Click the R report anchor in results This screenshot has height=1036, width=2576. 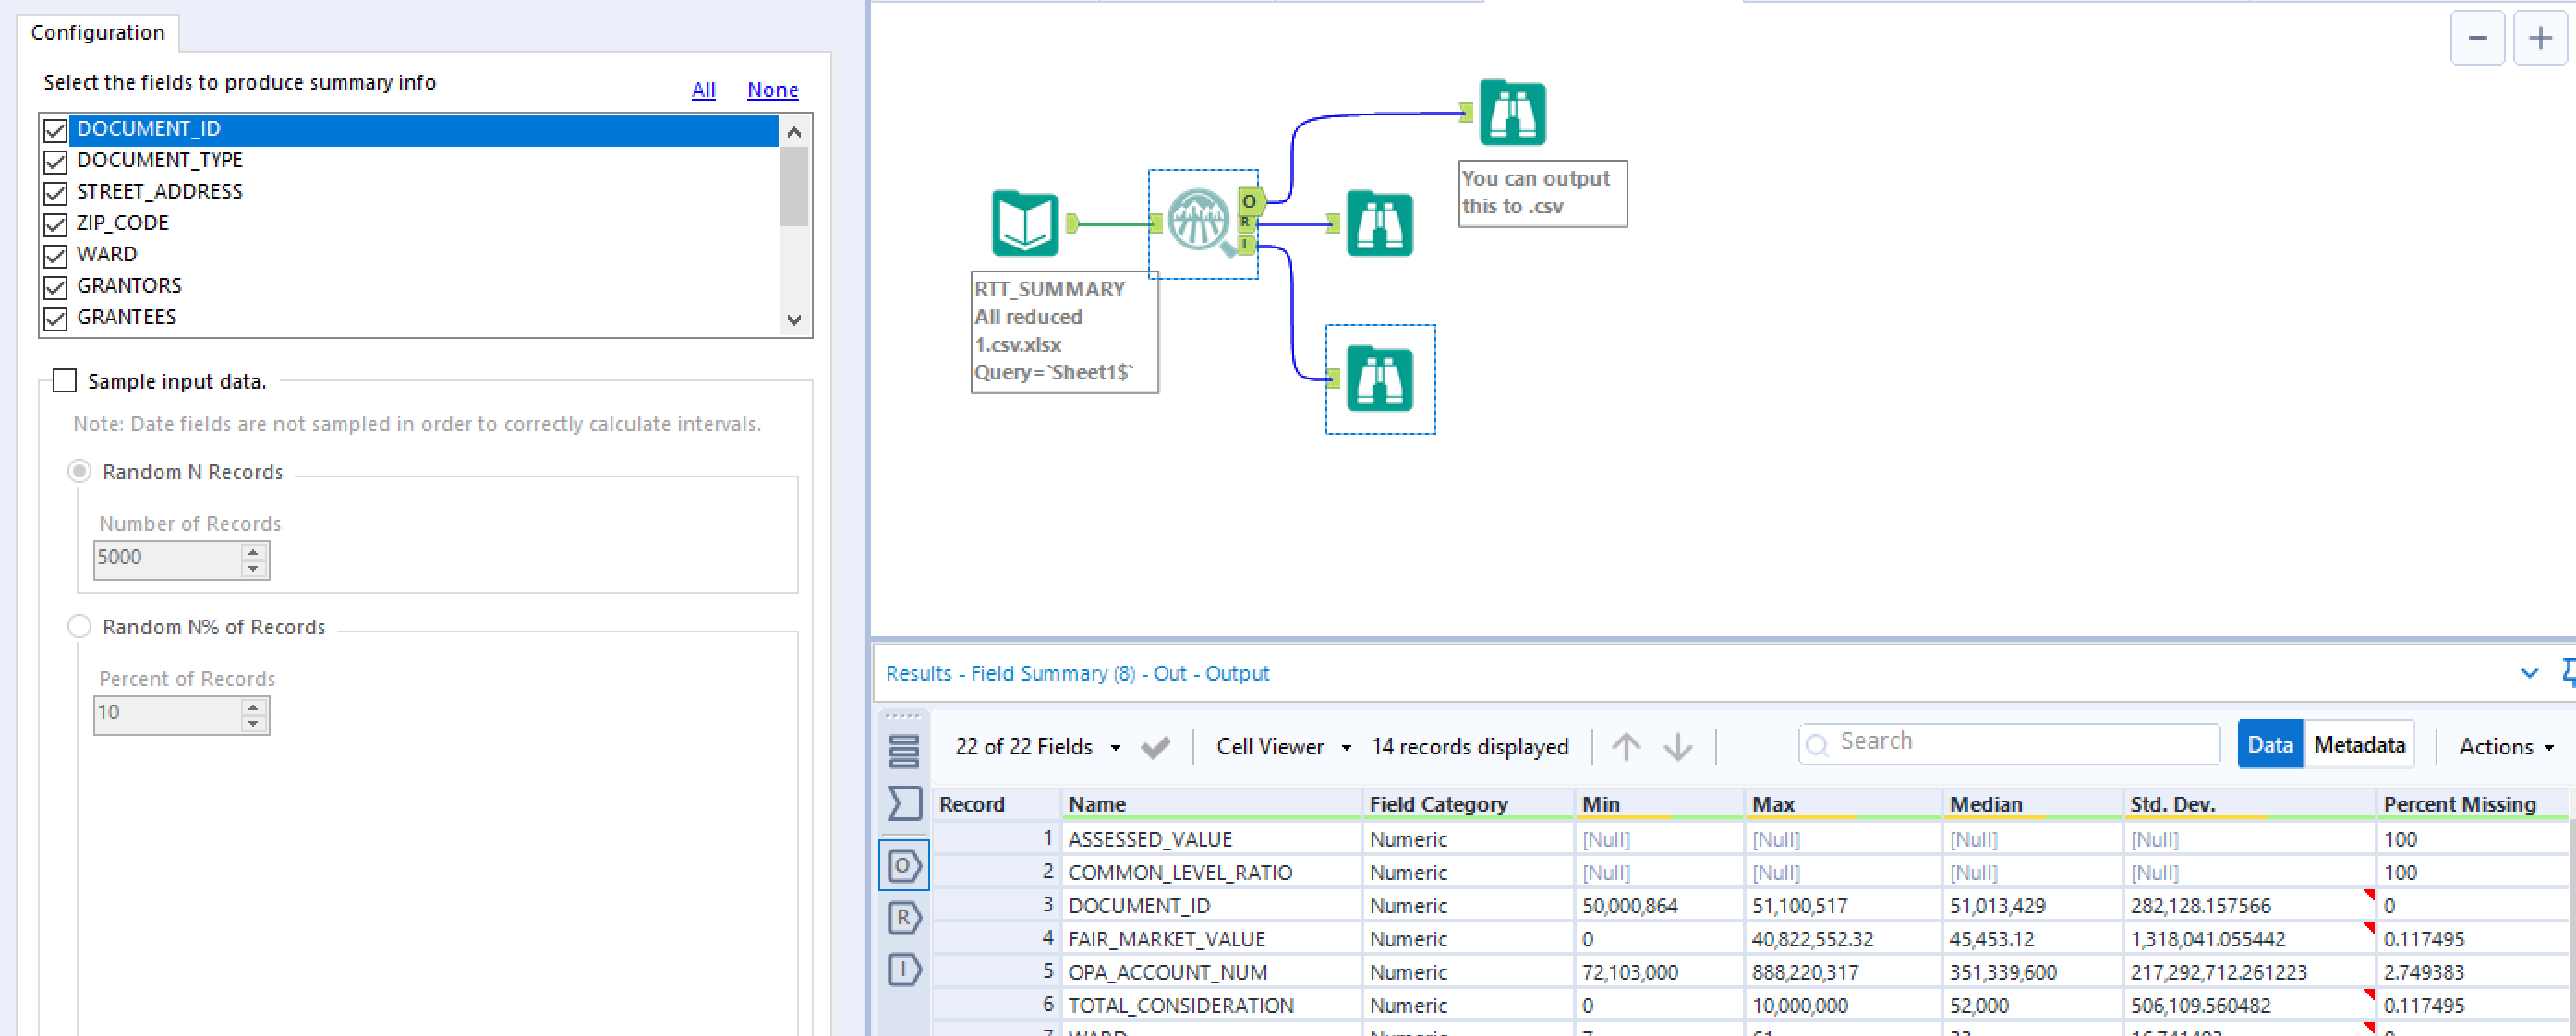903,918
